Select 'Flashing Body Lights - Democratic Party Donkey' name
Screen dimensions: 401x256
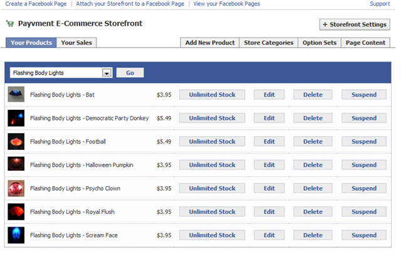pyautogui.click(x=89, y=118)
